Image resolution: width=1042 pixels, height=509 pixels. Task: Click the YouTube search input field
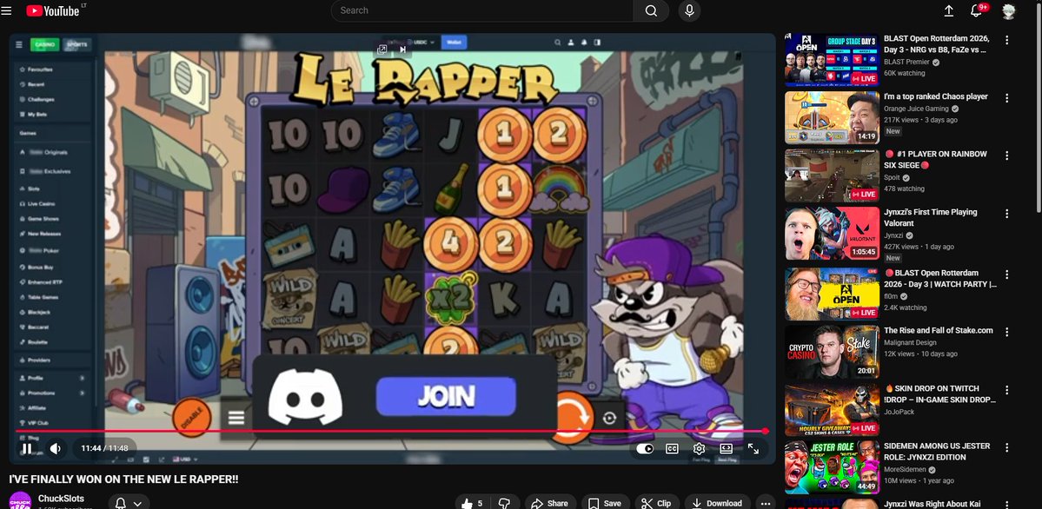[481, 10]
